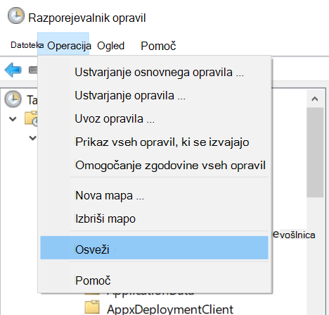The height and width of the screenshot is (315, 329).
Task: Collapse the nested subfolder chevron
Action: (32, 138)
